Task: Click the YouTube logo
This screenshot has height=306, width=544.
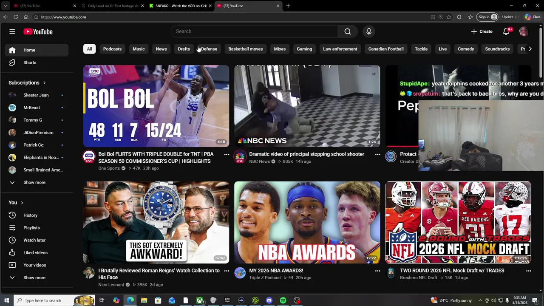Action: [38, 31]
